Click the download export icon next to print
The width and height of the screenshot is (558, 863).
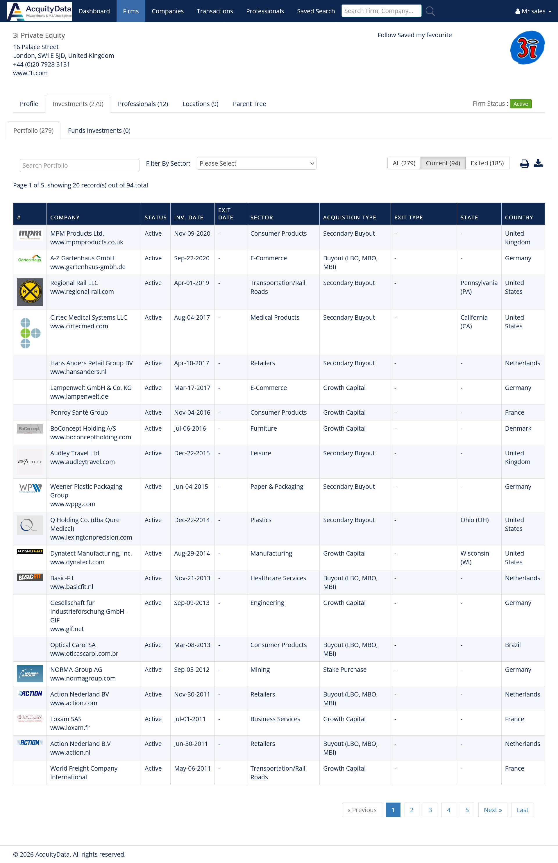click(x=539, y=163)
